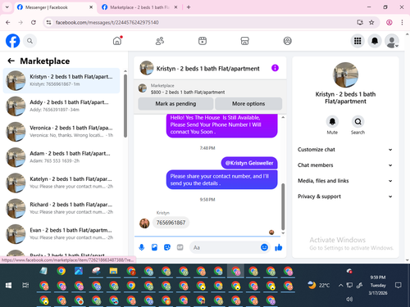The image size is (410, 307).
Task: Open File Explorer on taskbar
Action: pos(113,271)
